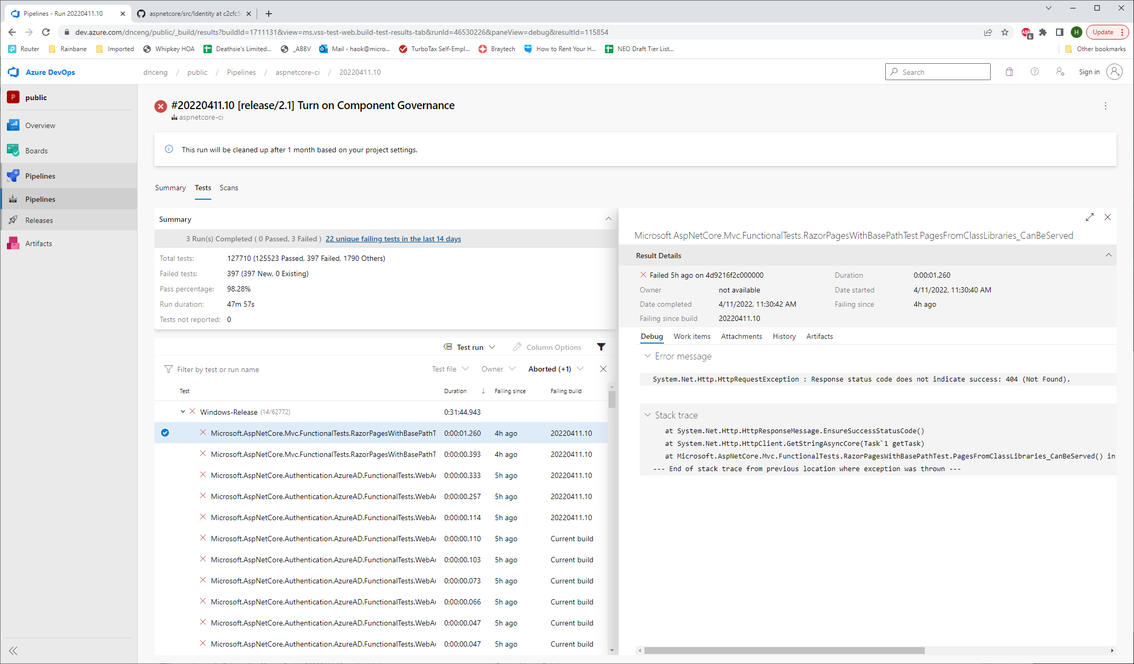This screenshot has height=664, width=1134.
Task: Uncheck the selected RazorPagesWithBasePath test row
Action: pos(165,433)
